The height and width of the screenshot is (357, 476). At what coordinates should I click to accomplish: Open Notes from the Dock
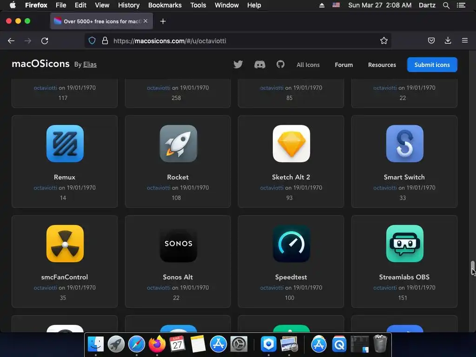tap(198, 344)
